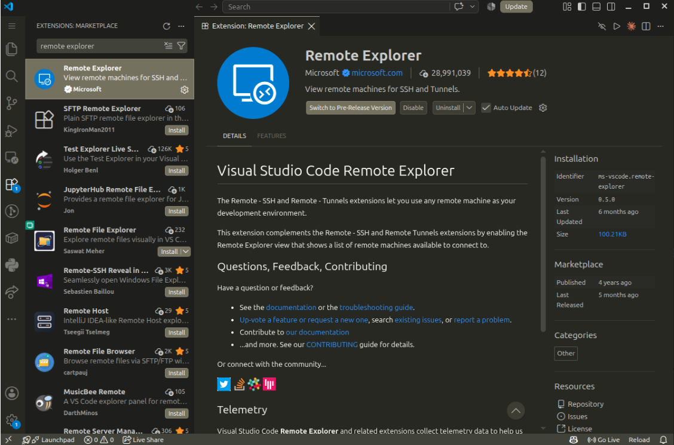The image size is (674, 445).
Task: Filter extensions with the funnel icon
Action: [x=182, y=45]
